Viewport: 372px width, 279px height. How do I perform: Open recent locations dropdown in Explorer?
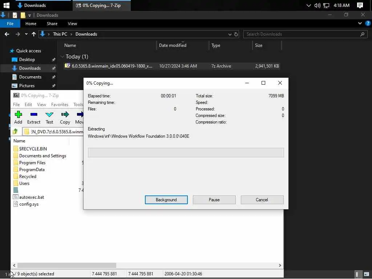[x=26, y=34]
